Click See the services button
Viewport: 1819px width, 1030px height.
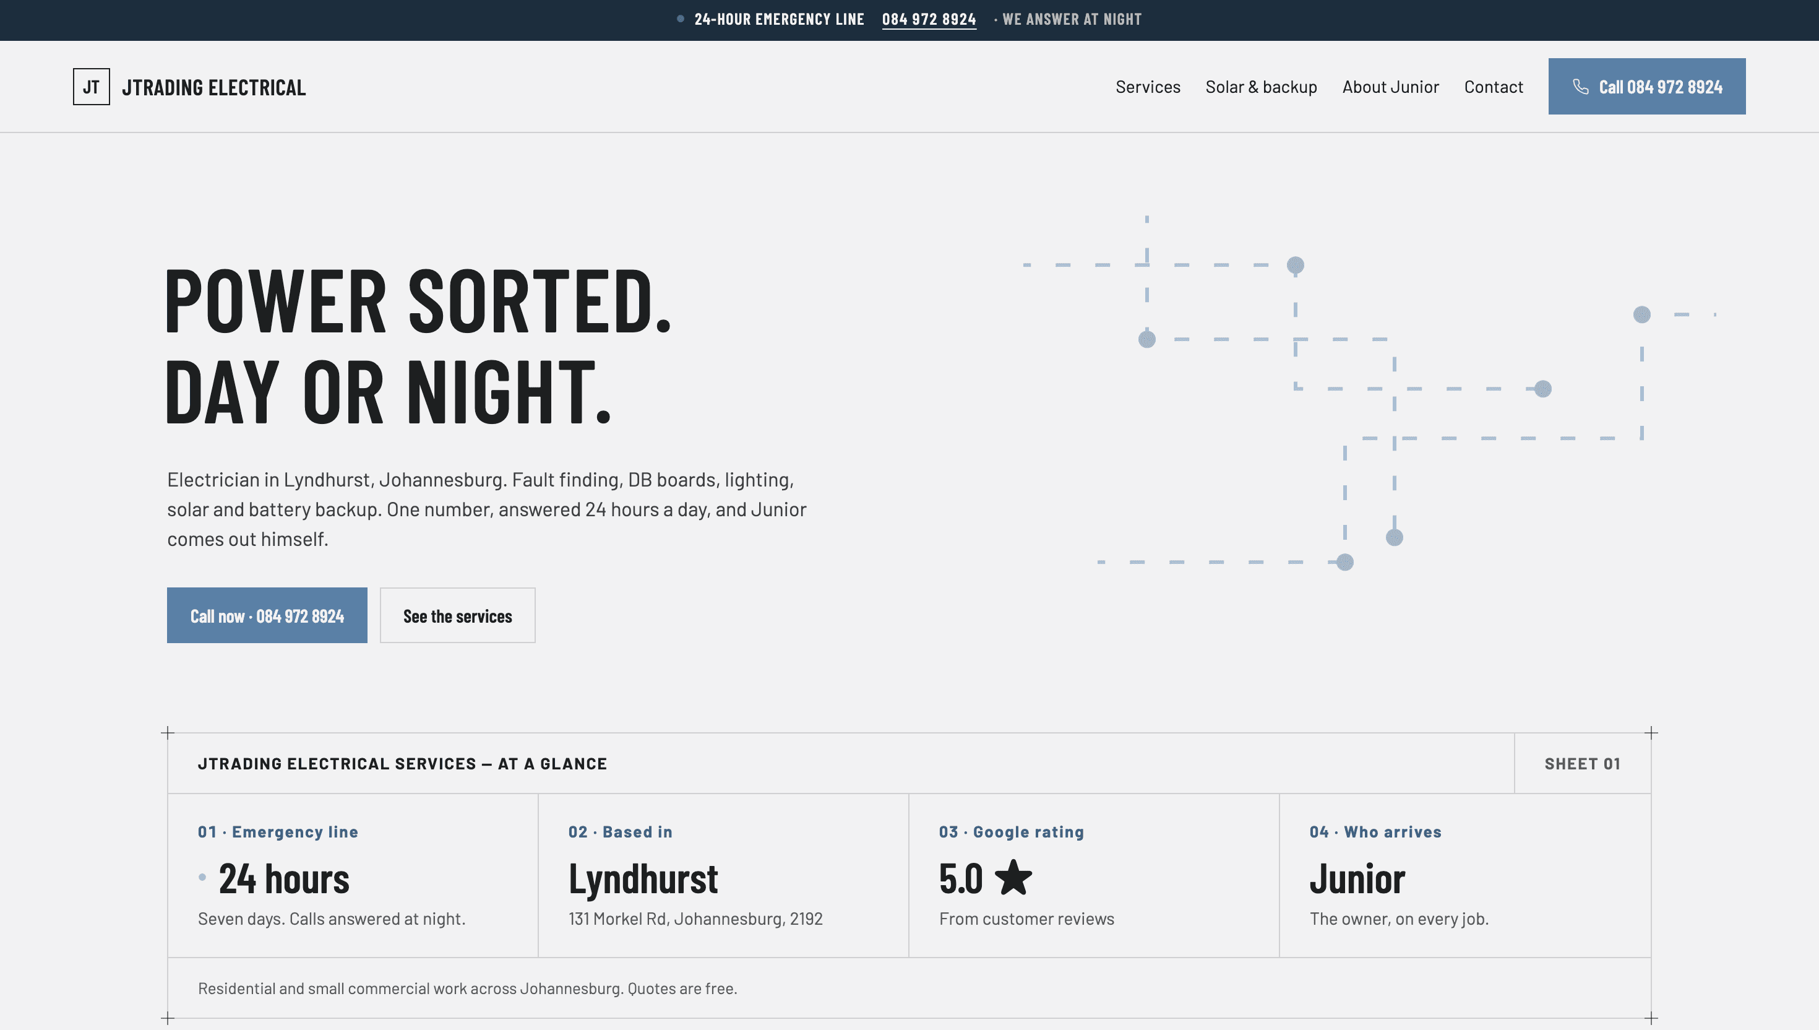coord(457,615)
